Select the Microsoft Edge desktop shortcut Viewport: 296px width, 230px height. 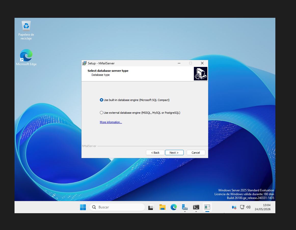click(26, 57)
